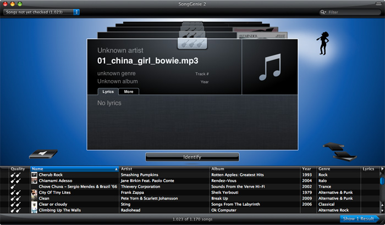Click the Show 1 Result button
The image size is (385, 225).
(x=359, y=218)
